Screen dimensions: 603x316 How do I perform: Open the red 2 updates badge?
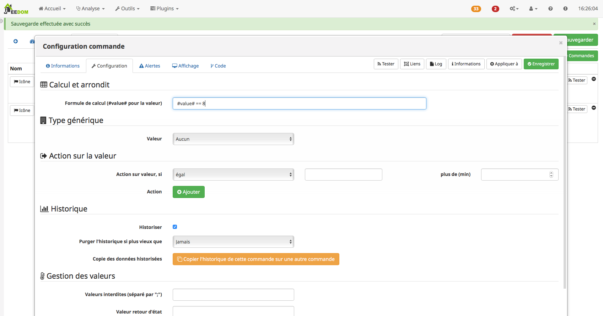click(495, 9)
